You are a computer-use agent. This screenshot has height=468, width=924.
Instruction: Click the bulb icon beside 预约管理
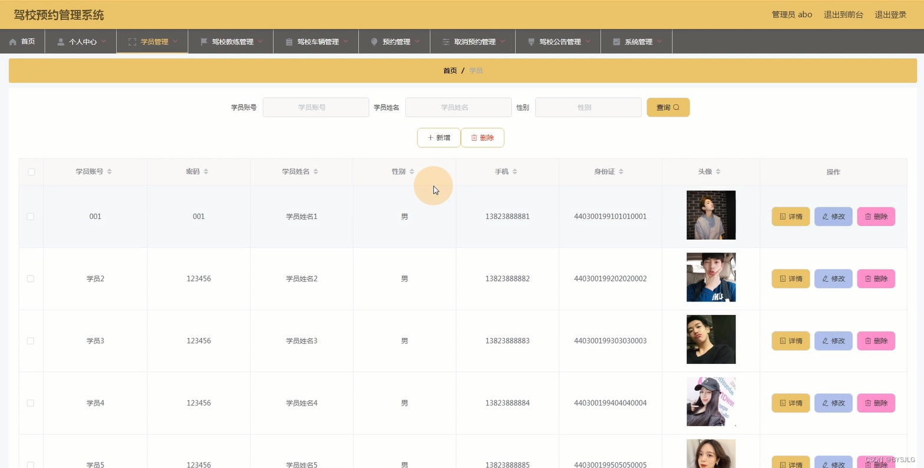(x=374, y=42)
